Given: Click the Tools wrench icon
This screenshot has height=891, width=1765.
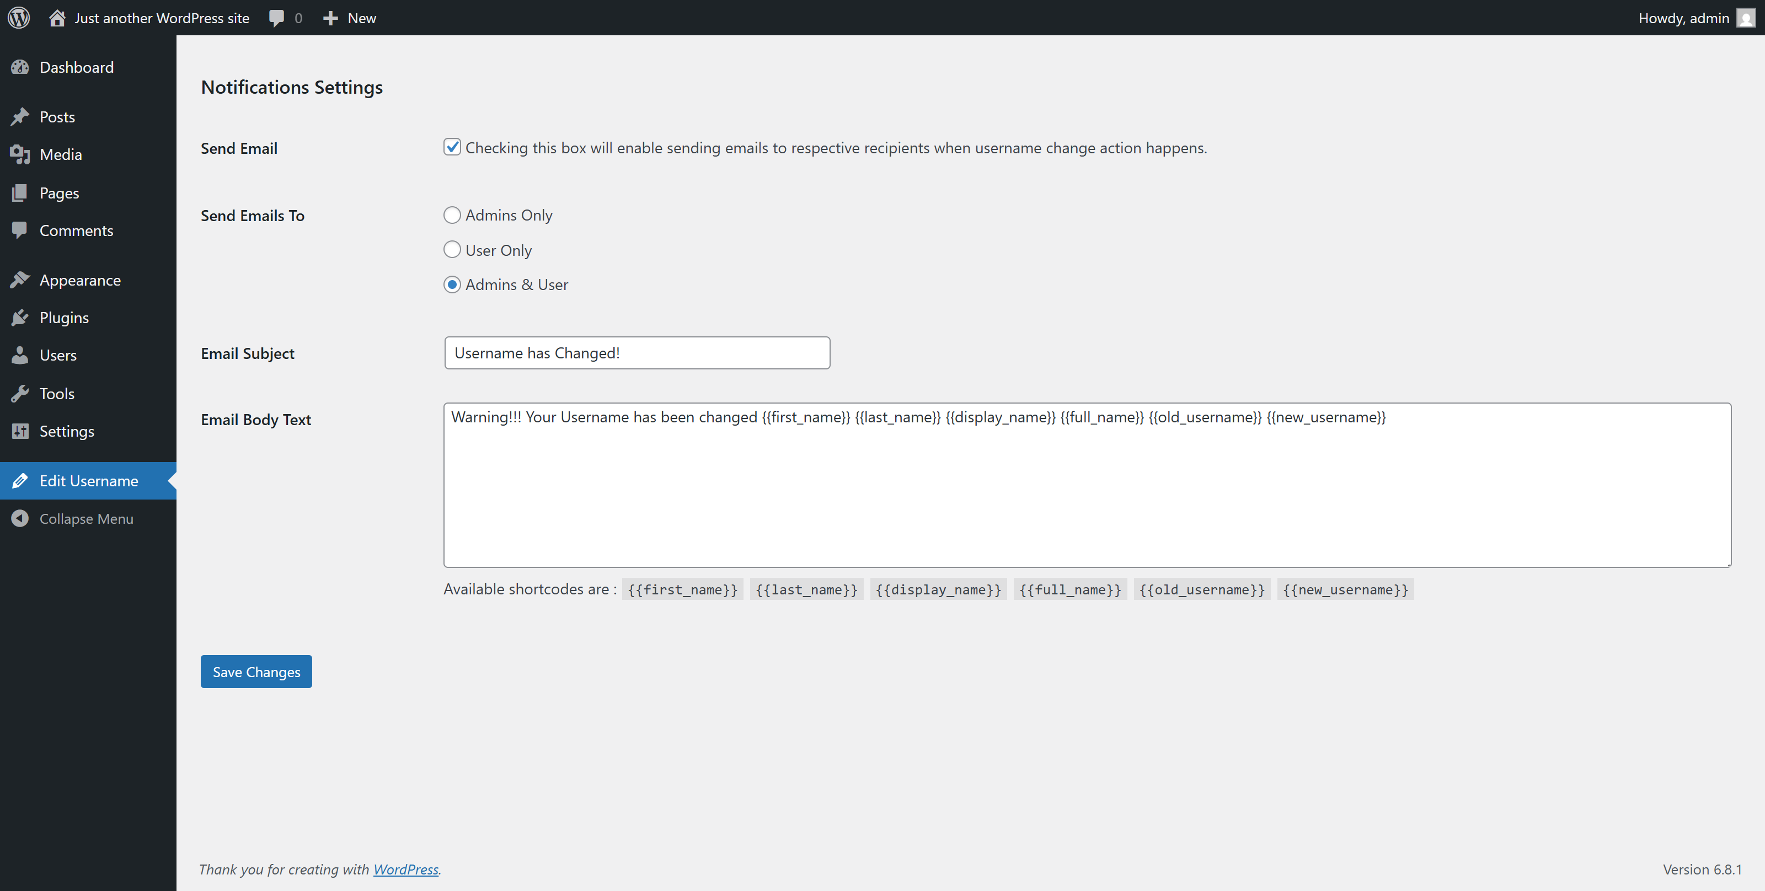Looking at the screenshot, I should point(20,393).
